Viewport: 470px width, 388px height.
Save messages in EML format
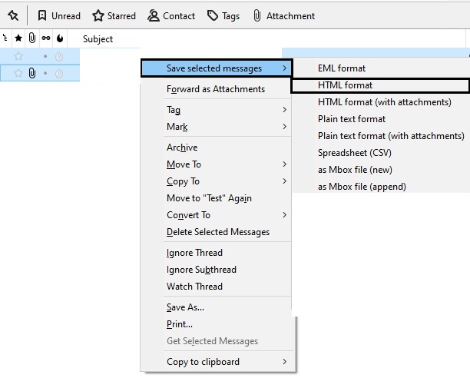(x=381, y=68)
